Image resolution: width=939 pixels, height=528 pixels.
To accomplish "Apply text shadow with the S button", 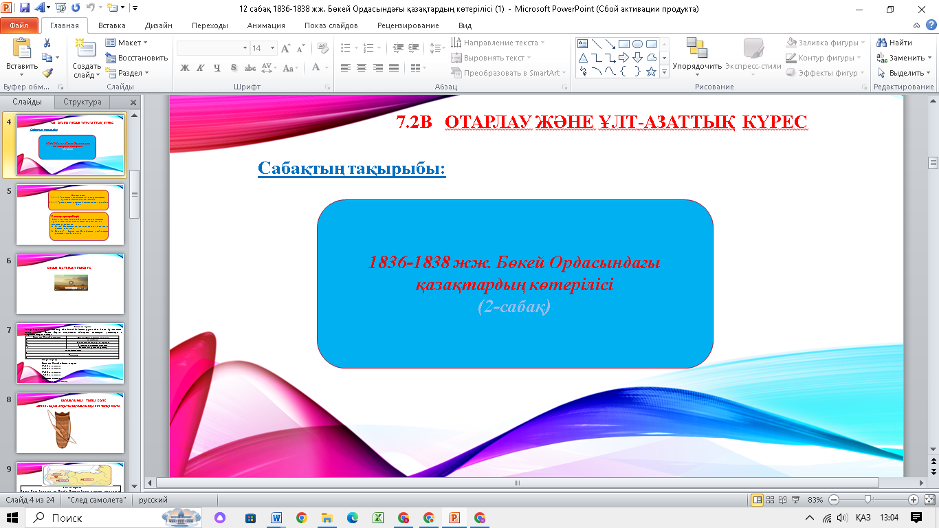I will click(x=234, y=67).
